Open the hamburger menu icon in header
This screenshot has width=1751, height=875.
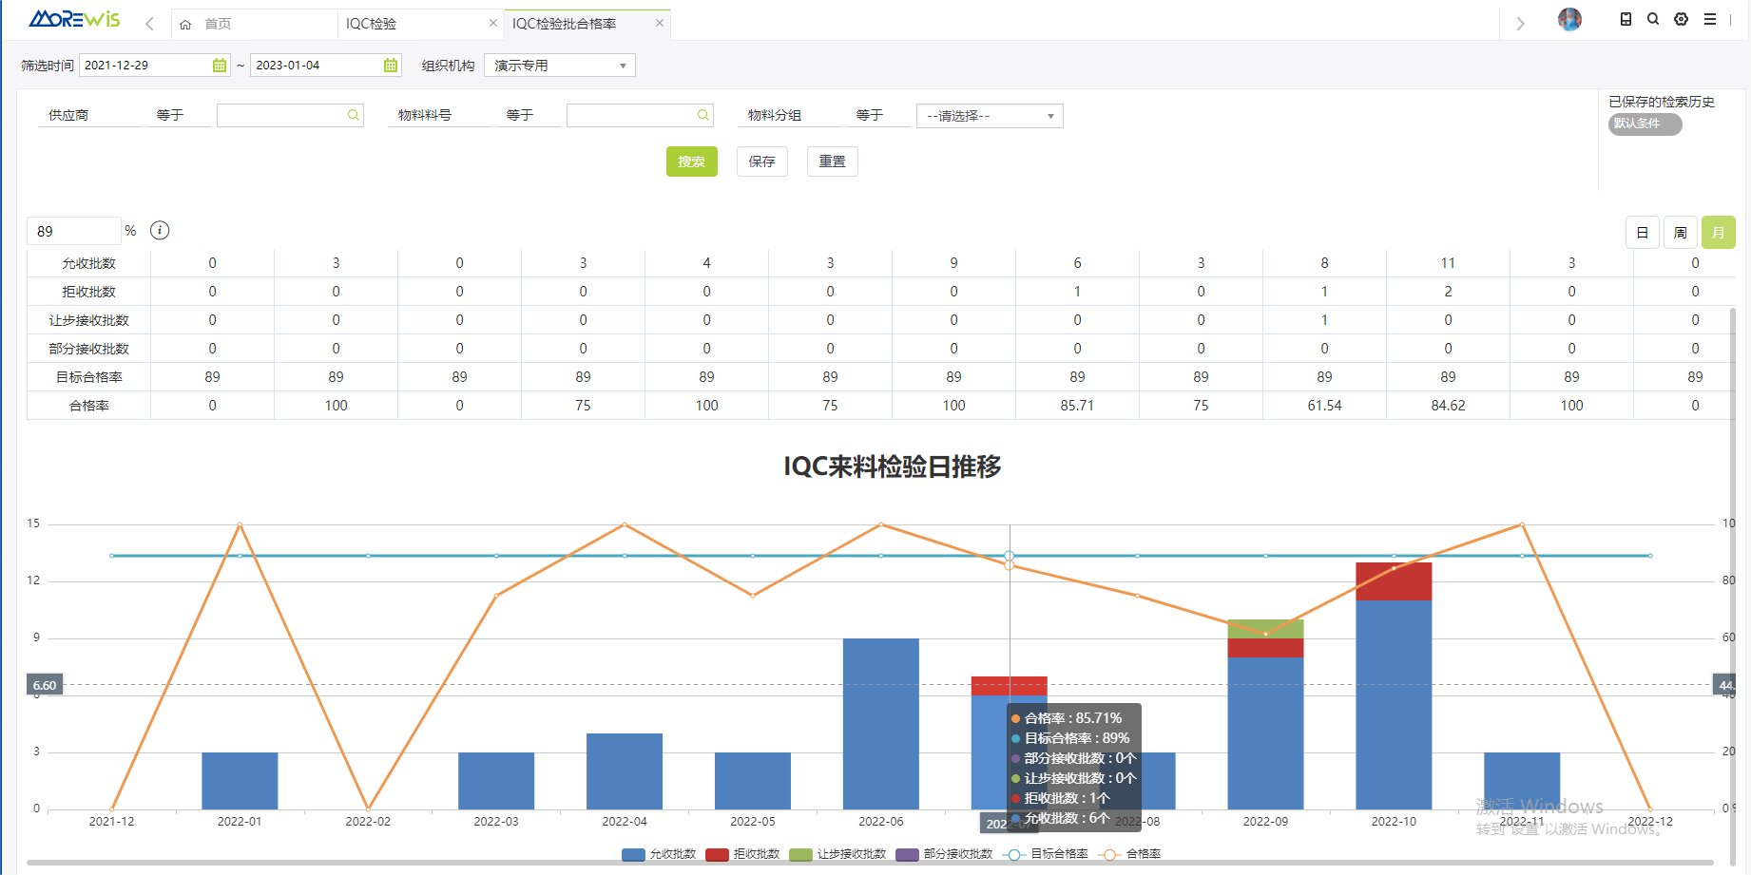pyautogui.click(x=1709, y=19)
